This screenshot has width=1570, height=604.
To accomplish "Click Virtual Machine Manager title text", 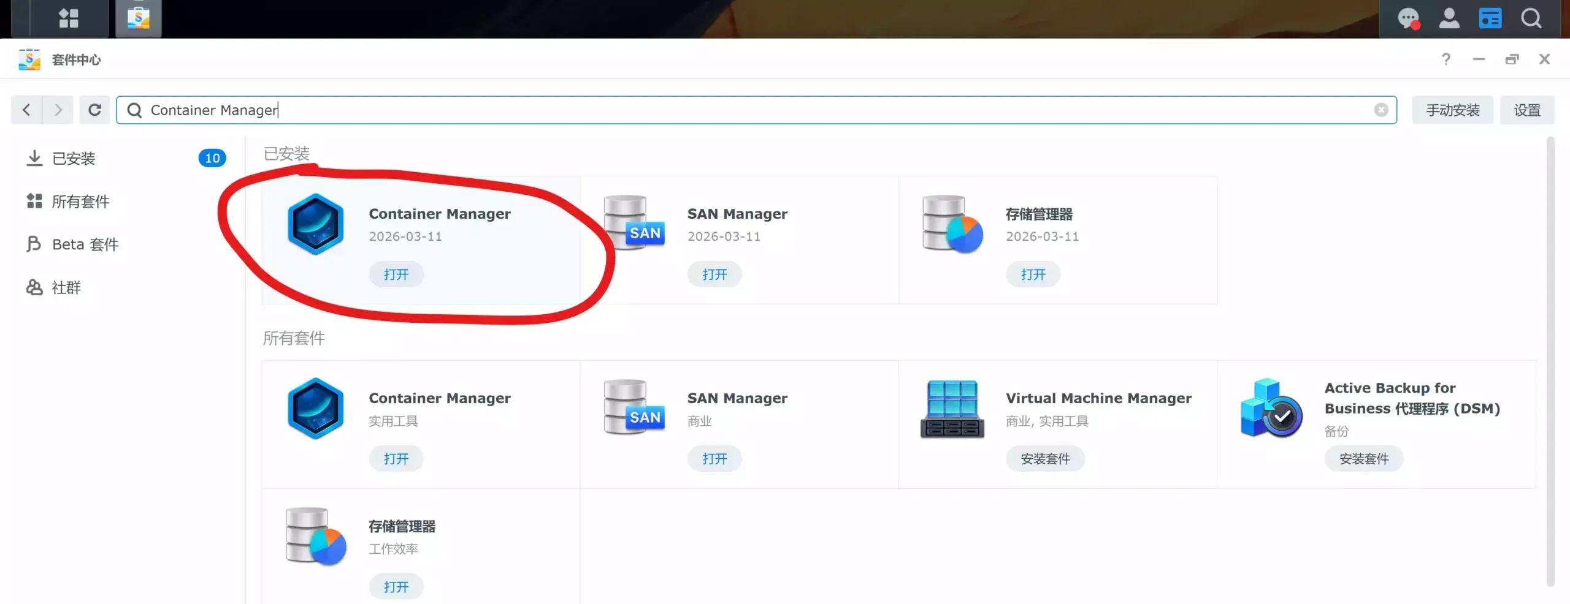I will pos(1099,398).
